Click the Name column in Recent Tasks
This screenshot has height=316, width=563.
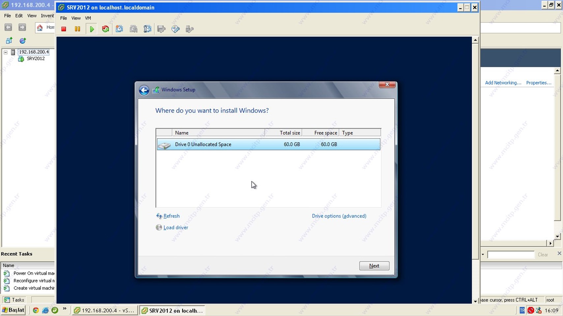click(28, 265)
